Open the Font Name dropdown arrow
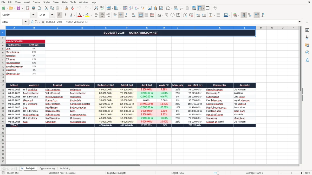 (x=34, y=15)
